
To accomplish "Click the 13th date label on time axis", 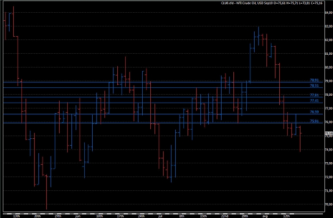I will 17,216.
